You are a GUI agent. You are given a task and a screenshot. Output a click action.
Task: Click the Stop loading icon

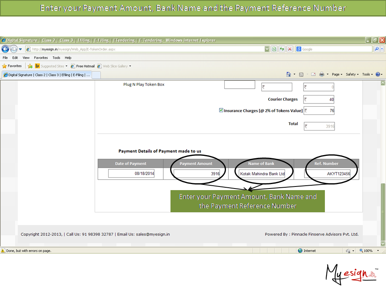click(289, 49)
